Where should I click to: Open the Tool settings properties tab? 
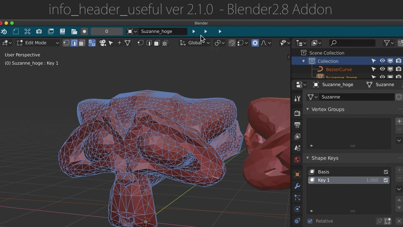point(297,99)
